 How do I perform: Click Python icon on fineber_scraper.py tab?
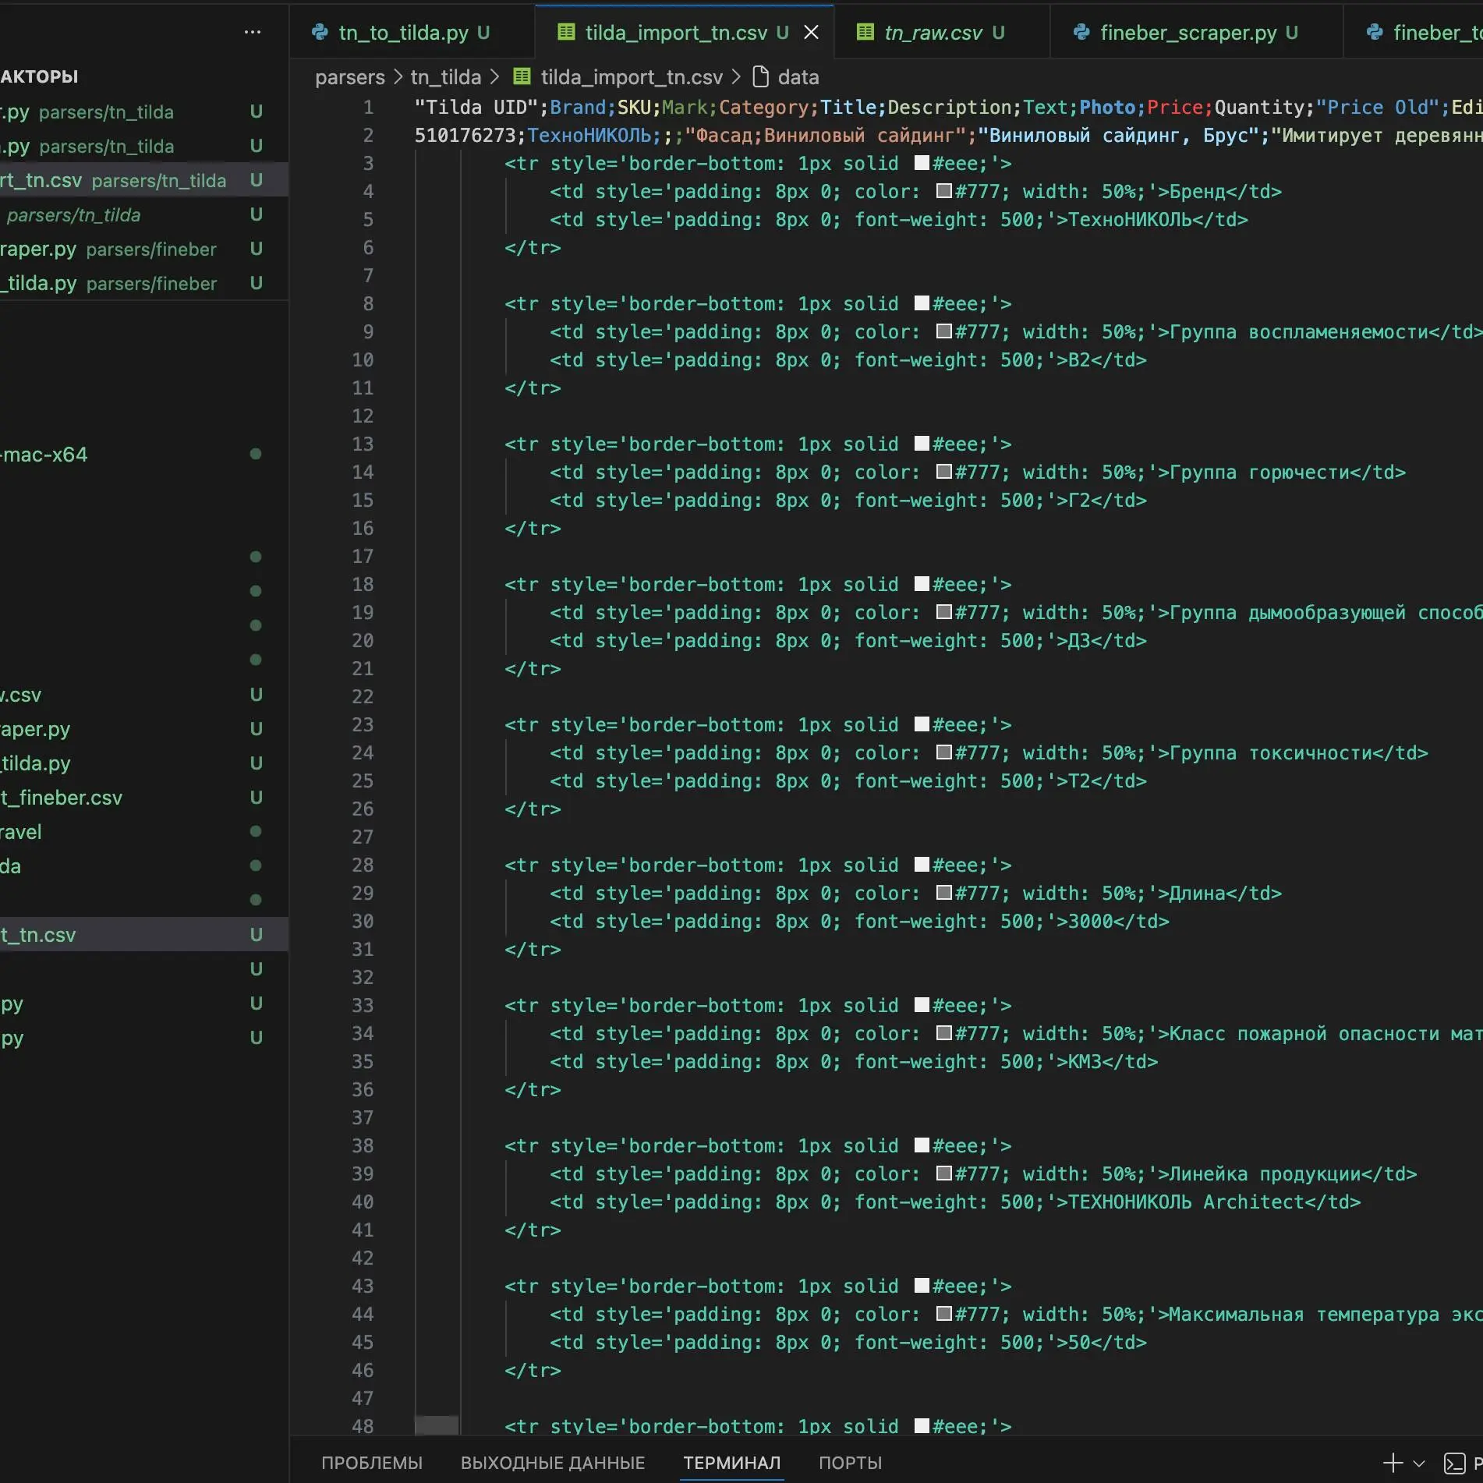click(x=1081, y=32)
